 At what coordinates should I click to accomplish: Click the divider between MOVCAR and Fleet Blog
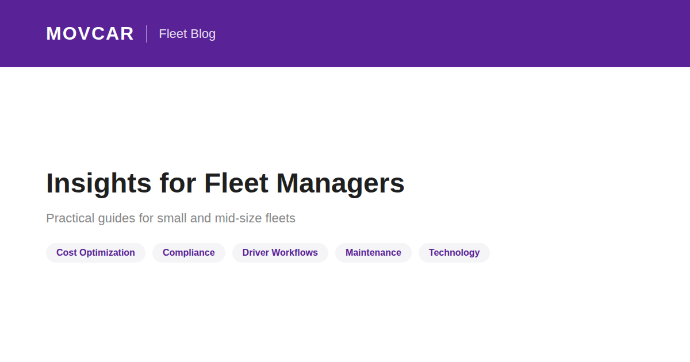tap(147, 33)
